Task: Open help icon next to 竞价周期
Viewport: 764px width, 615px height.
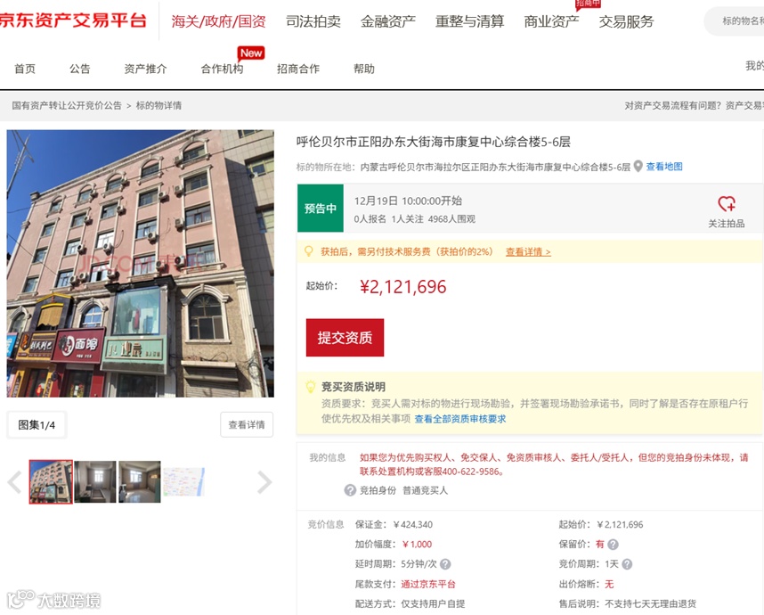Action: 627,564
